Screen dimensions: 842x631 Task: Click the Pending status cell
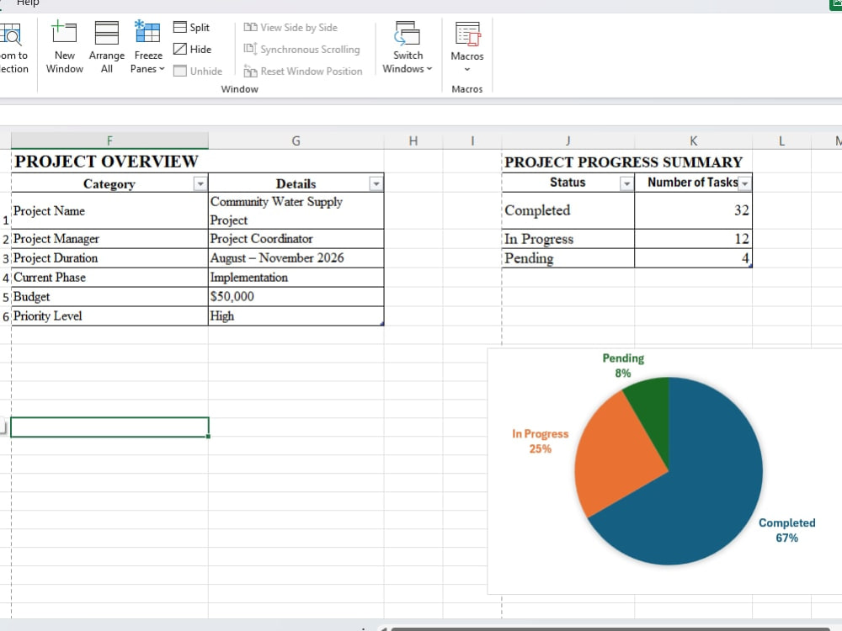pos(568,258)
